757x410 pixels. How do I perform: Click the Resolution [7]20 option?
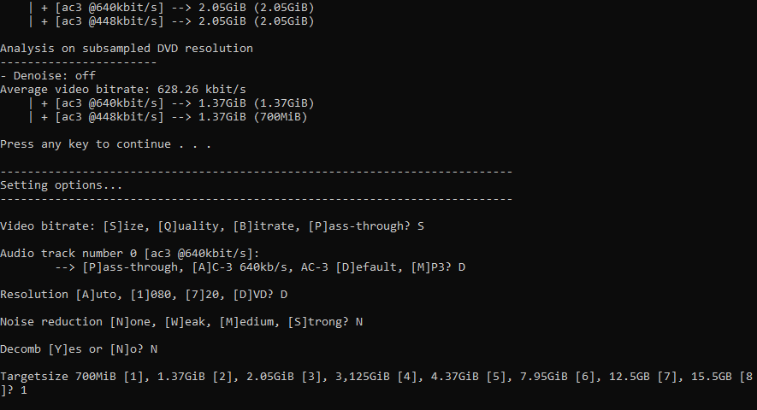(x=202, y=295)
